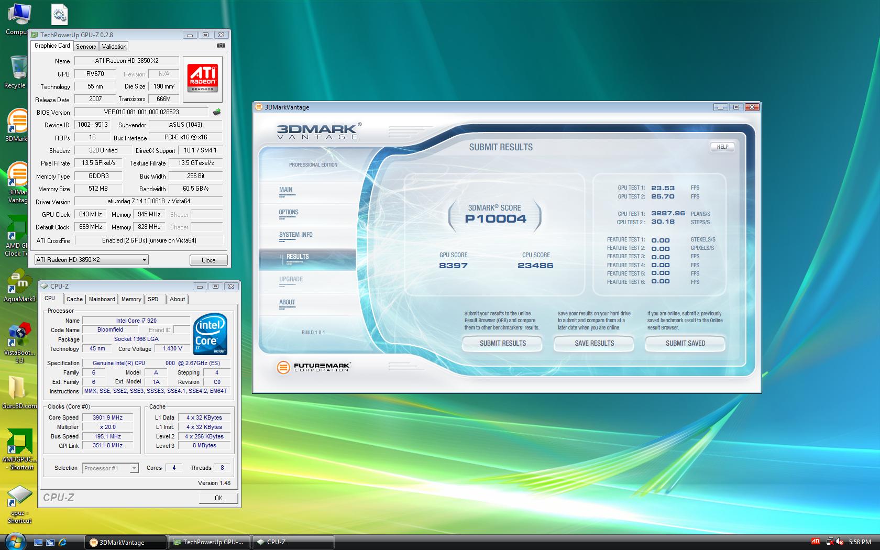Open the Processor #1 selection dropdown in CPU-Z
Viewport: 880px width, 550px height.
(111, 468)
